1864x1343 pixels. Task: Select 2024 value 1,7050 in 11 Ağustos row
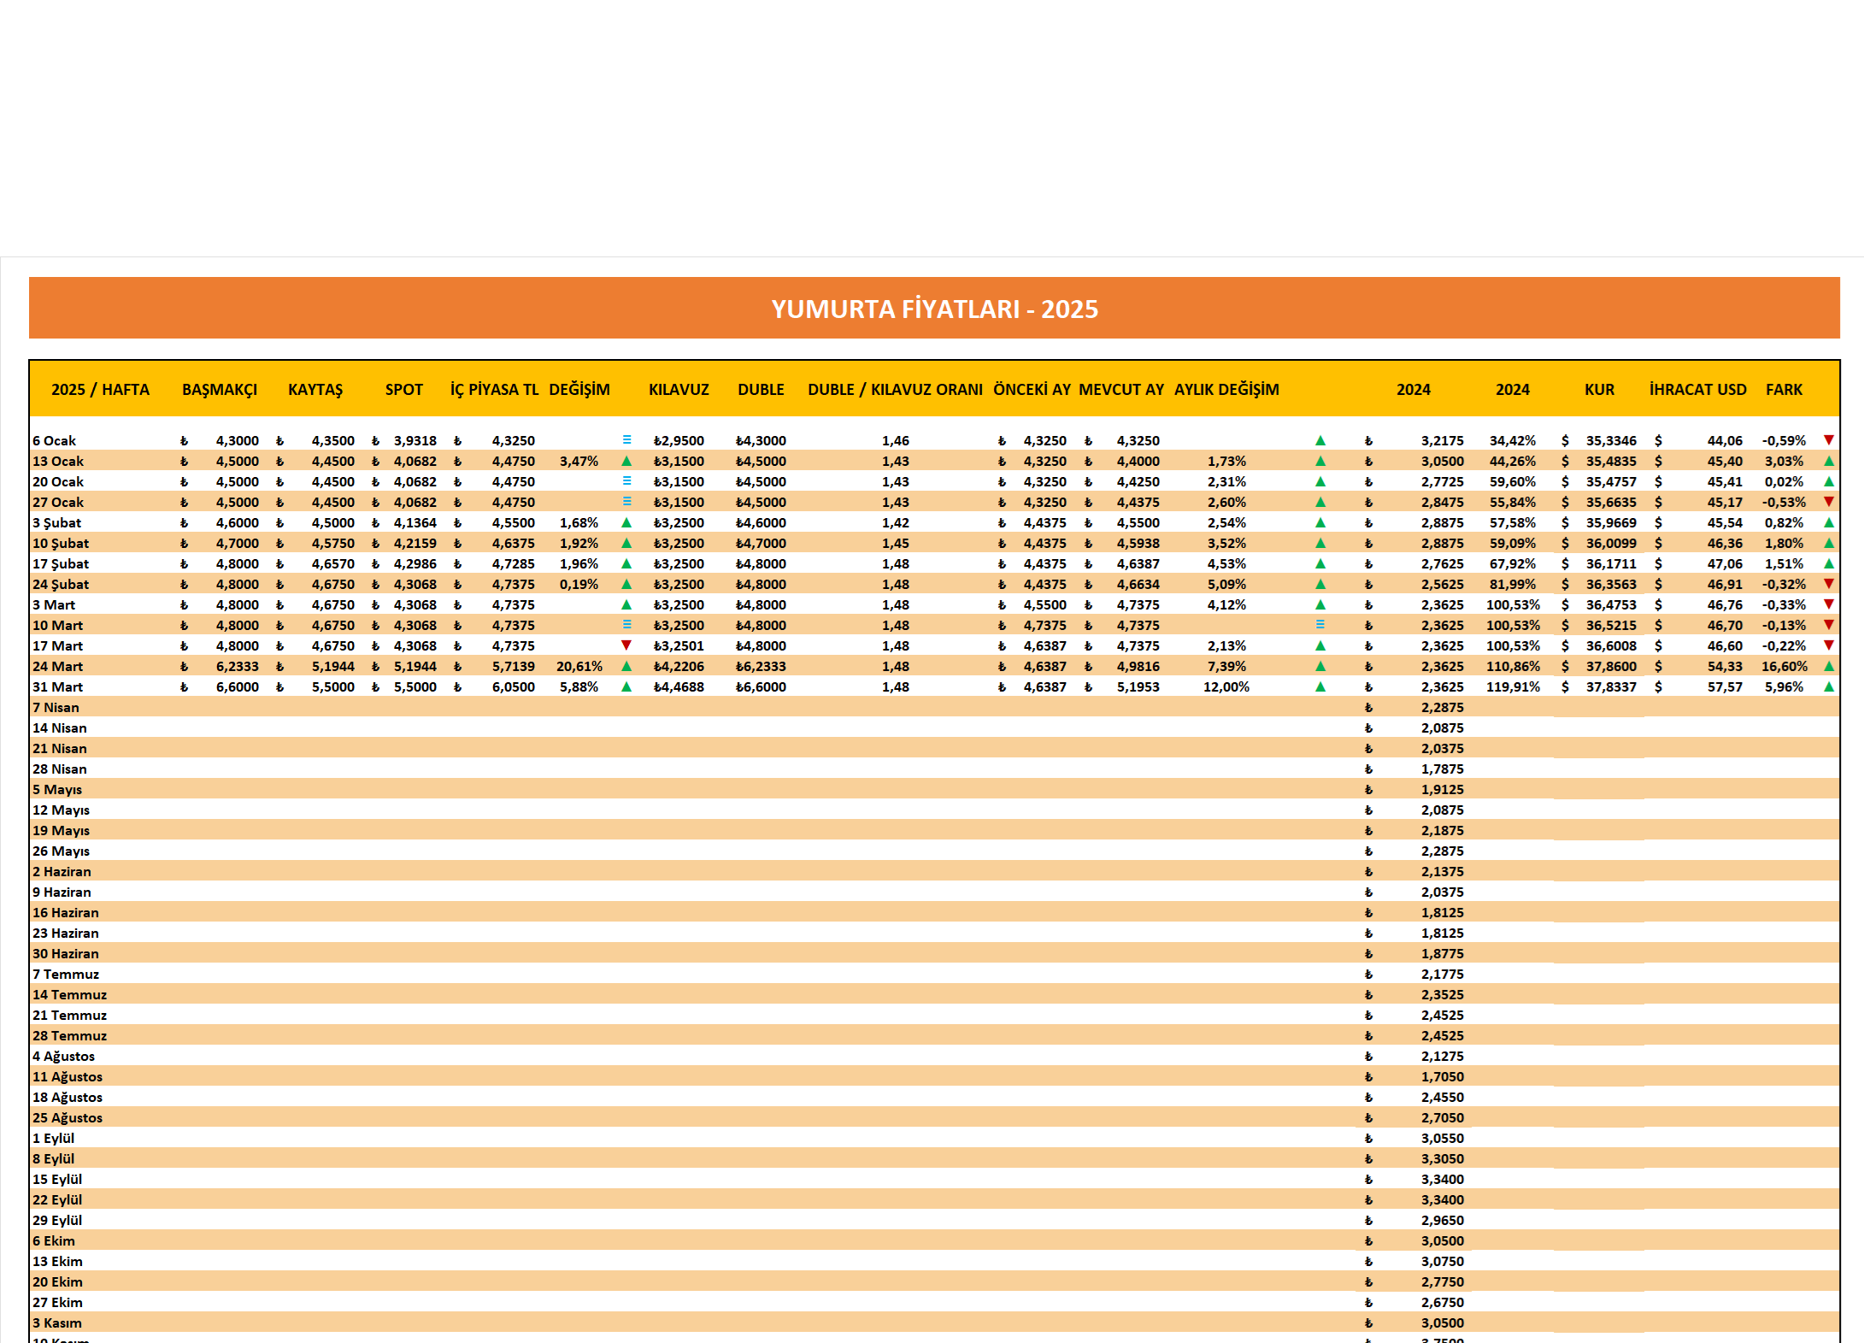point(1443,1076)
